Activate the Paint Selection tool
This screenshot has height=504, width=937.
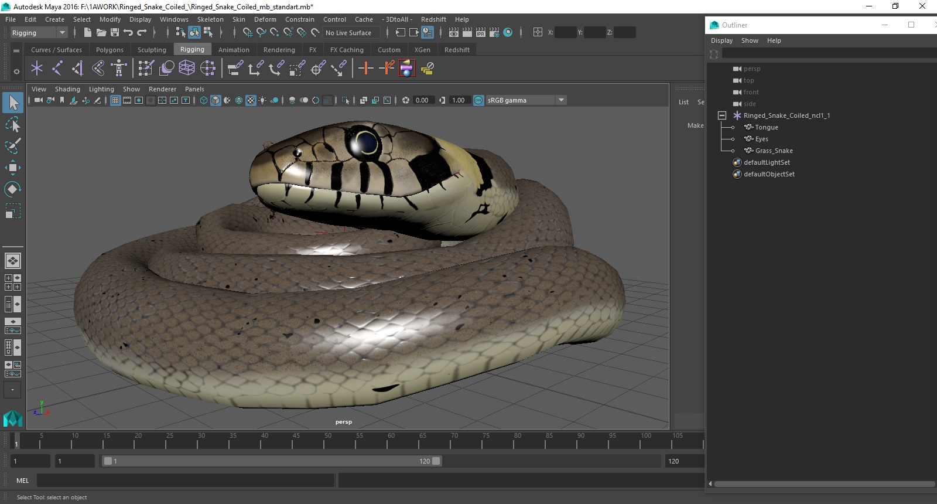coord(12,146)
